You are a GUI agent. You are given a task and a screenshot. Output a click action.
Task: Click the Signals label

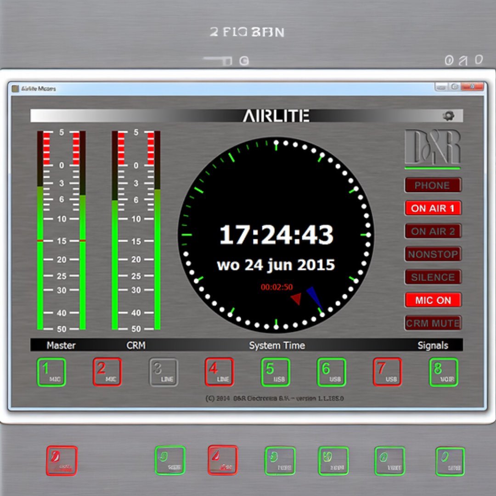(x=433, y=345)
